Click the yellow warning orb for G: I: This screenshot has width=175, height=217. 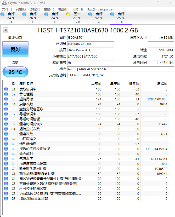tap(68, 14)
